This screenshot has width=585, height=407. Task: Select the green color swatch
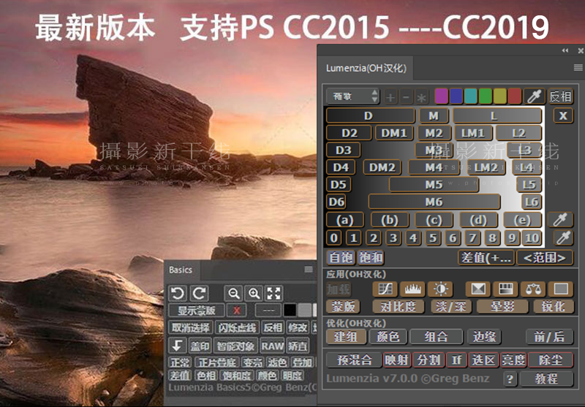(485, 96)
